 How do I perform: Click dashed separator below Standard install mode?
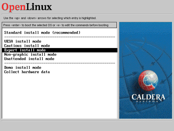pos(60,37)
